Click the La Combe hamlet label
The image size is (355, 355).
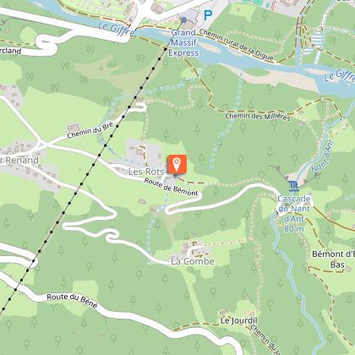pos(193,261)
